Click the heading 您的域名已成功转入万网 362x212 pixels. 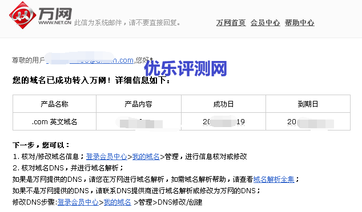tap(91, 80)
